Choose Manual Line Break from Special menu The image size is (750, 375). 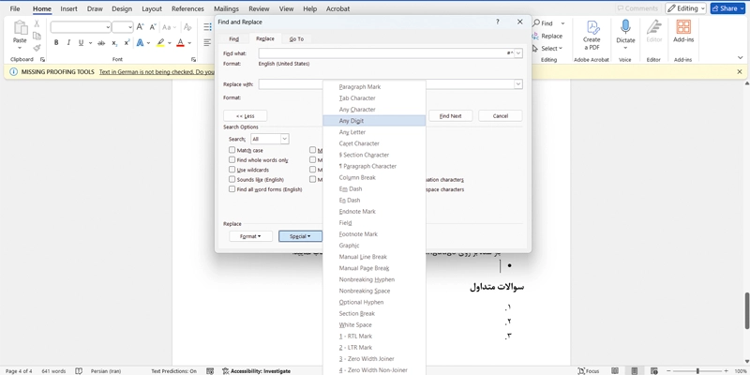pyautogui.click(x=374, y=257)
